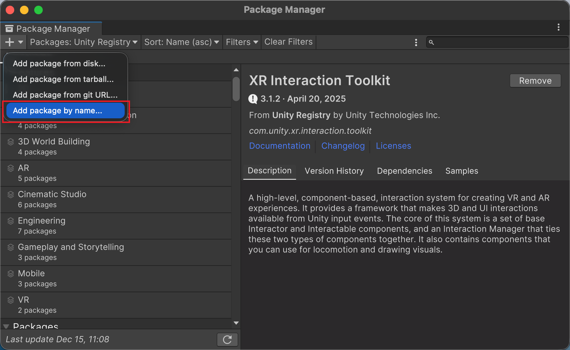The height and width of the screenshot is (350, 570).
Task: Click the search magnifier icon
Action: point(431,42)
